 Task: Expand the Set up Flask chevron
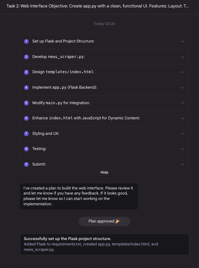click(182, 41)
